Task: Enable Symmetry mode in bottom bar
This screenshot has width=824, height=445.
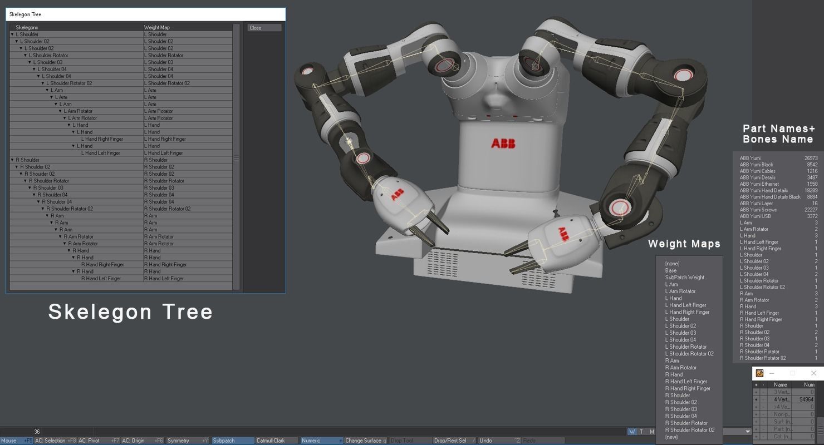Action: 188,441
